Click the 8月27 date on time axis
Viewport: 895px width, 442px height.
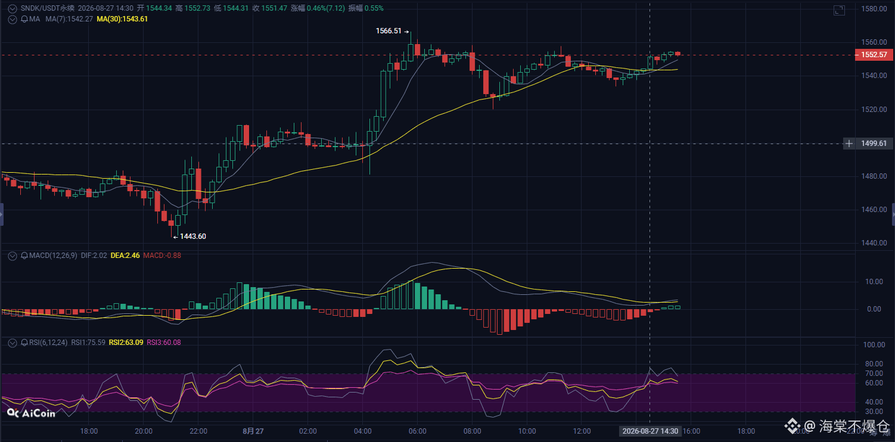point(253,431)
